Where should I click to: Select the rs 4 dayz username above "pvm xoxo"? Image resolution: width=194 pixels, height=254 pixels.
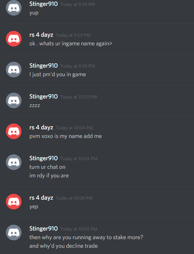[41, 127]
